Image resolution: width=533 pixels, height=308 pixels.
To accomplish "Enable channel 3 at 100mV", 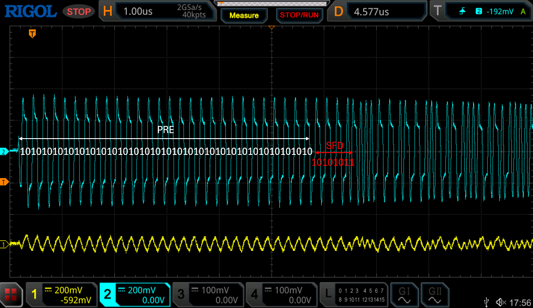I will 208,294.
